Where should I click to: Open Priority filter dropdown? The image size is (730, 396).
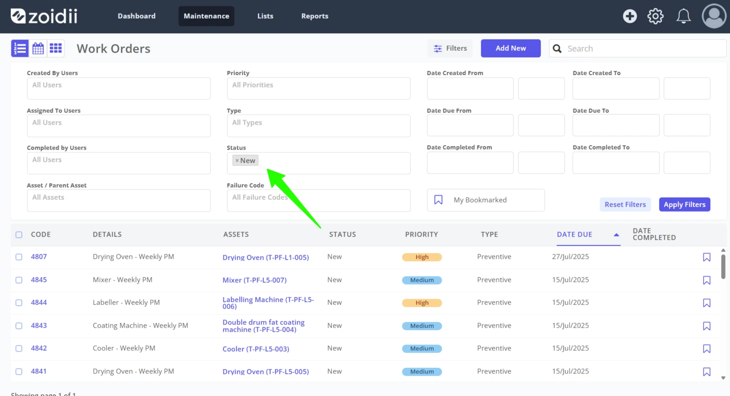[x=319, y=88]
